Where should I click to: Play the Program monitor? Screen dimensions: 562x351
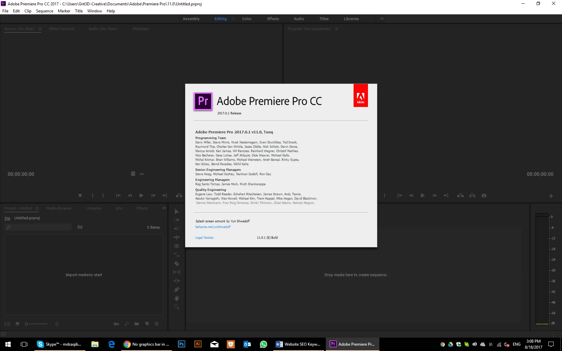tap(423, 196)
